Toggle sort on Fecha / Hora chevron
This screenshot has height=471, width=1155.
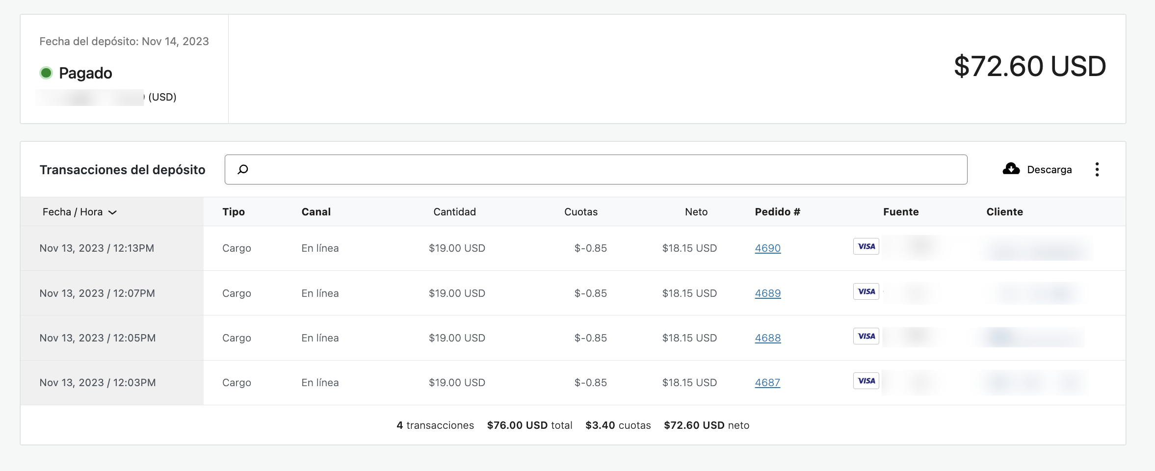pos(113,212)
